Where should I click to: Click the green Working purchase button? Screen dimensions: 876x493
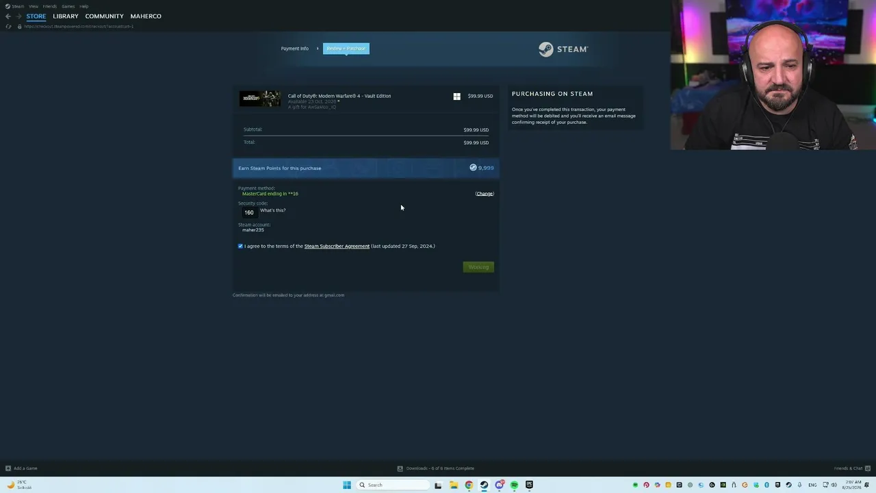click(x=478, y=267)
